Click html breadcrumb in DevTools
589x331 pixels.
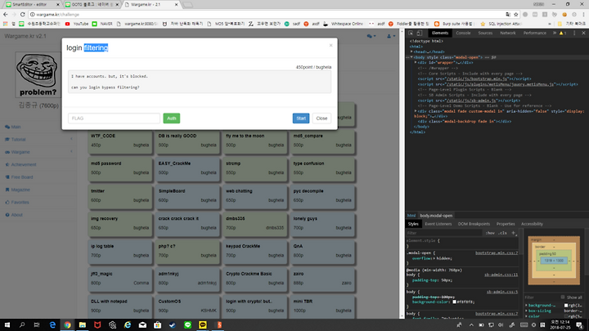[x=411, y=216]
